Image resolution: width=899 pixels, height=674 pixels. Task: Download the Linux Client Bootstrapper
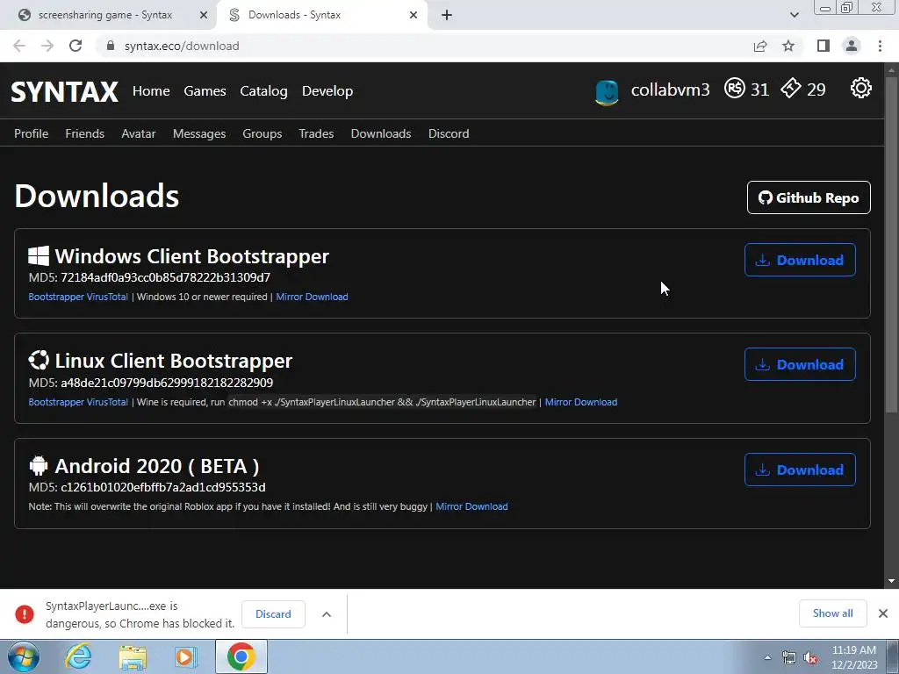pos(800,364)
